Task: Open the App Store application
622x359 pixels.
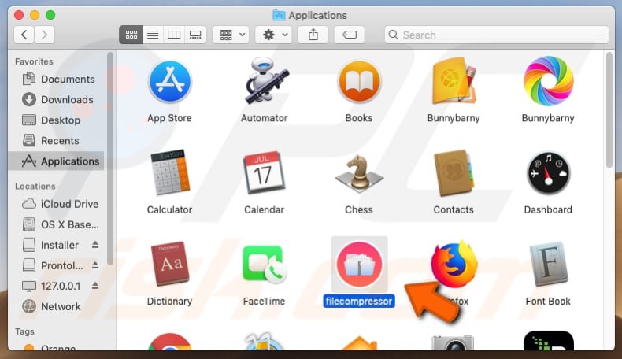Action: pyautogui.click(x=170, y=82)
